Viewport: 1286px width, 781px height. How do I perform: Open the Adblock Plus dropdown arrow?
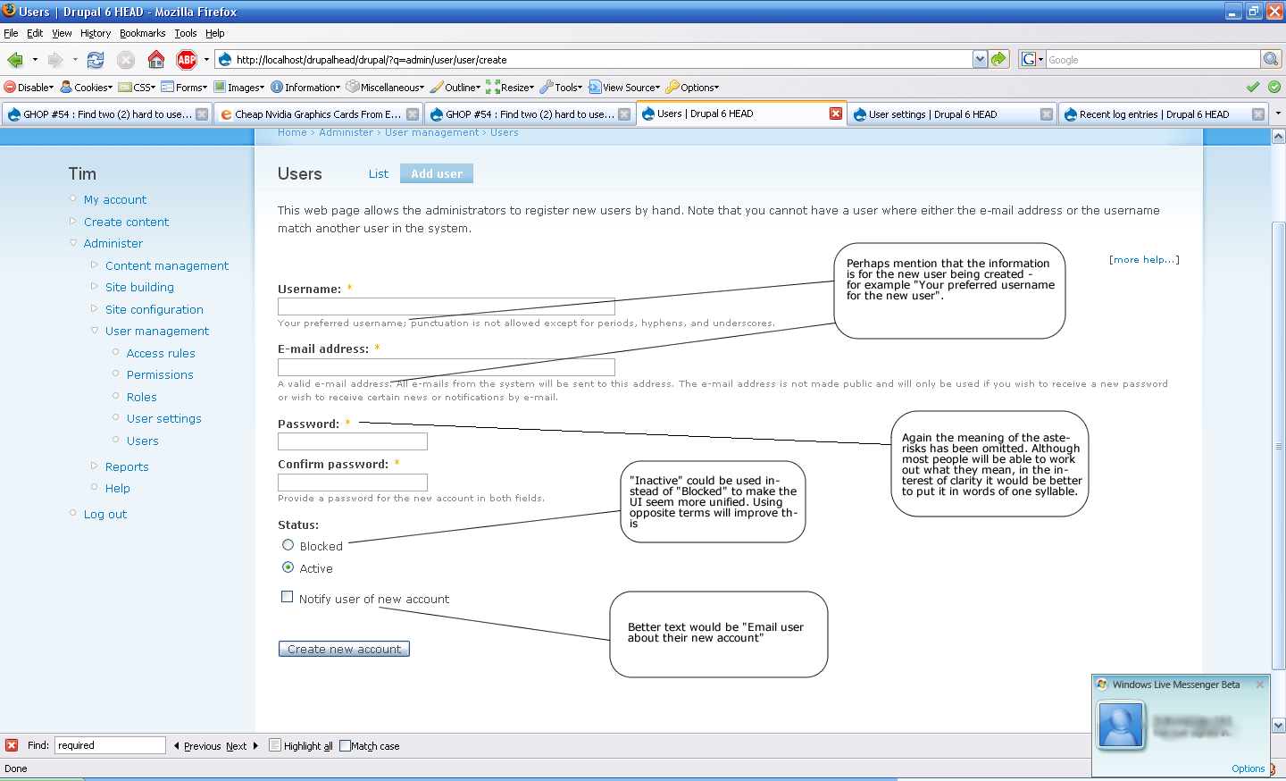[206, 60]
